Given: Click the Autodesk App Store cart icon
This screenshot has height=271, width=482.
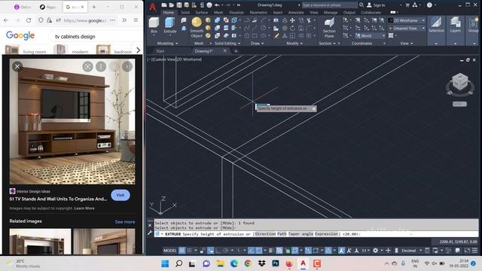Looking at the screenshot, I should pyautogui.click(x=407, y=5).
